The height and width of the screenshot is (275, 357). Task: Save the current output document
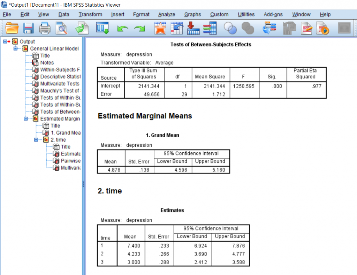[x=28, y=28]
